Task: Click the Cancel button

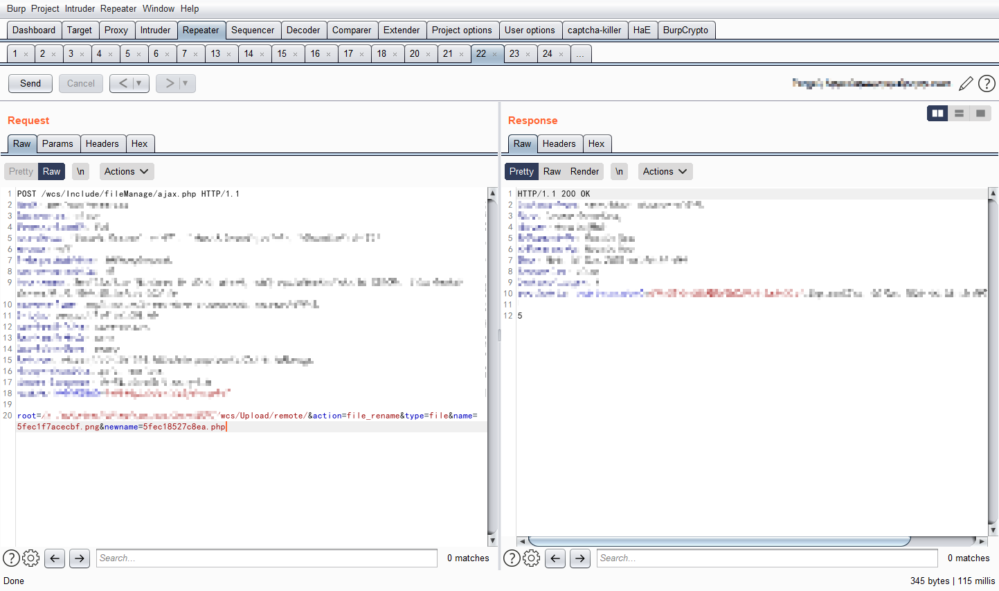Action: pos(81,83)
